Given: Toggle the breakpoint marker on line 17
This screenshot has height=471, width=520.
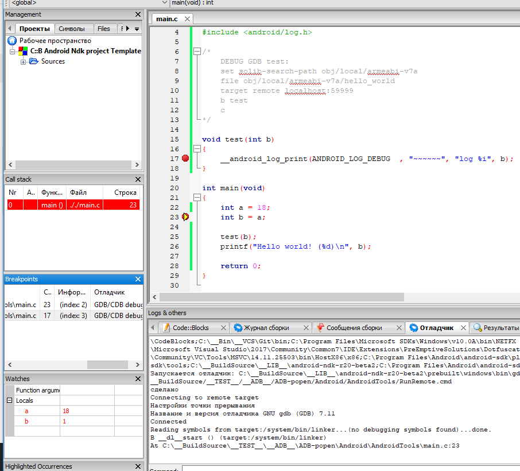Looking at the screenshot, I should pyautogui.click(x=185, y=159).
